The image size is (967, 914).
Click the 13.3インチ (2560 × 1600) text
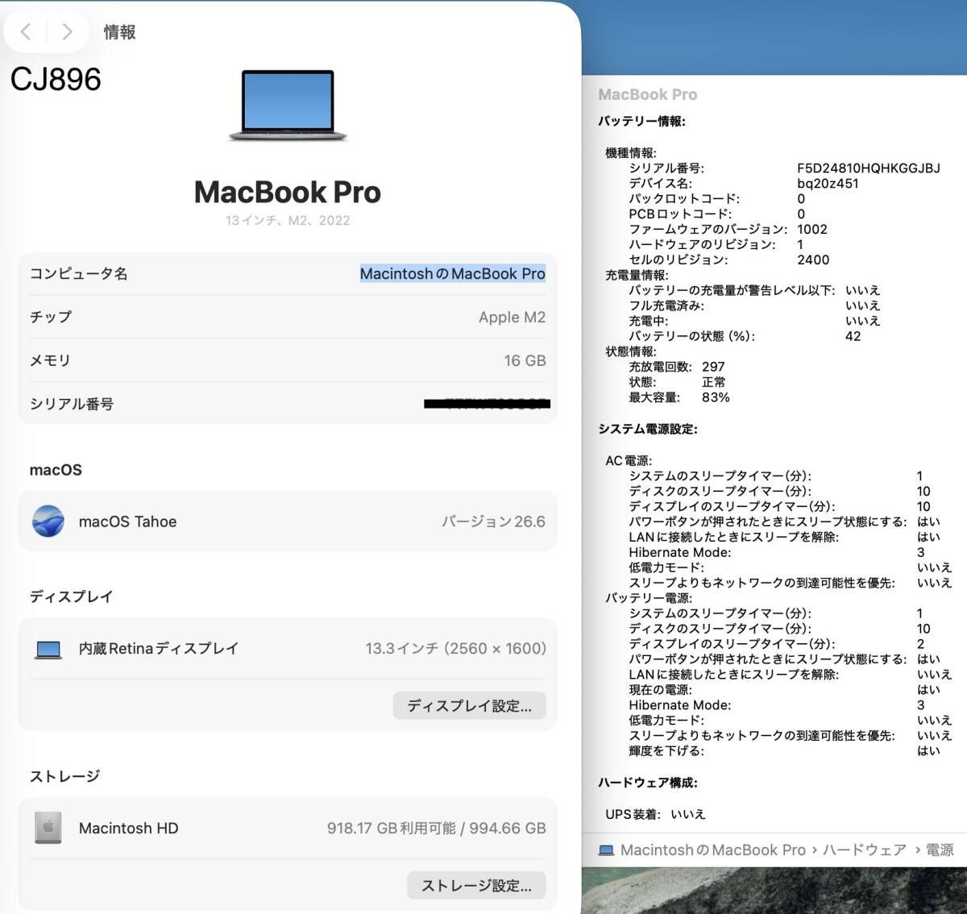click(455, 649)
